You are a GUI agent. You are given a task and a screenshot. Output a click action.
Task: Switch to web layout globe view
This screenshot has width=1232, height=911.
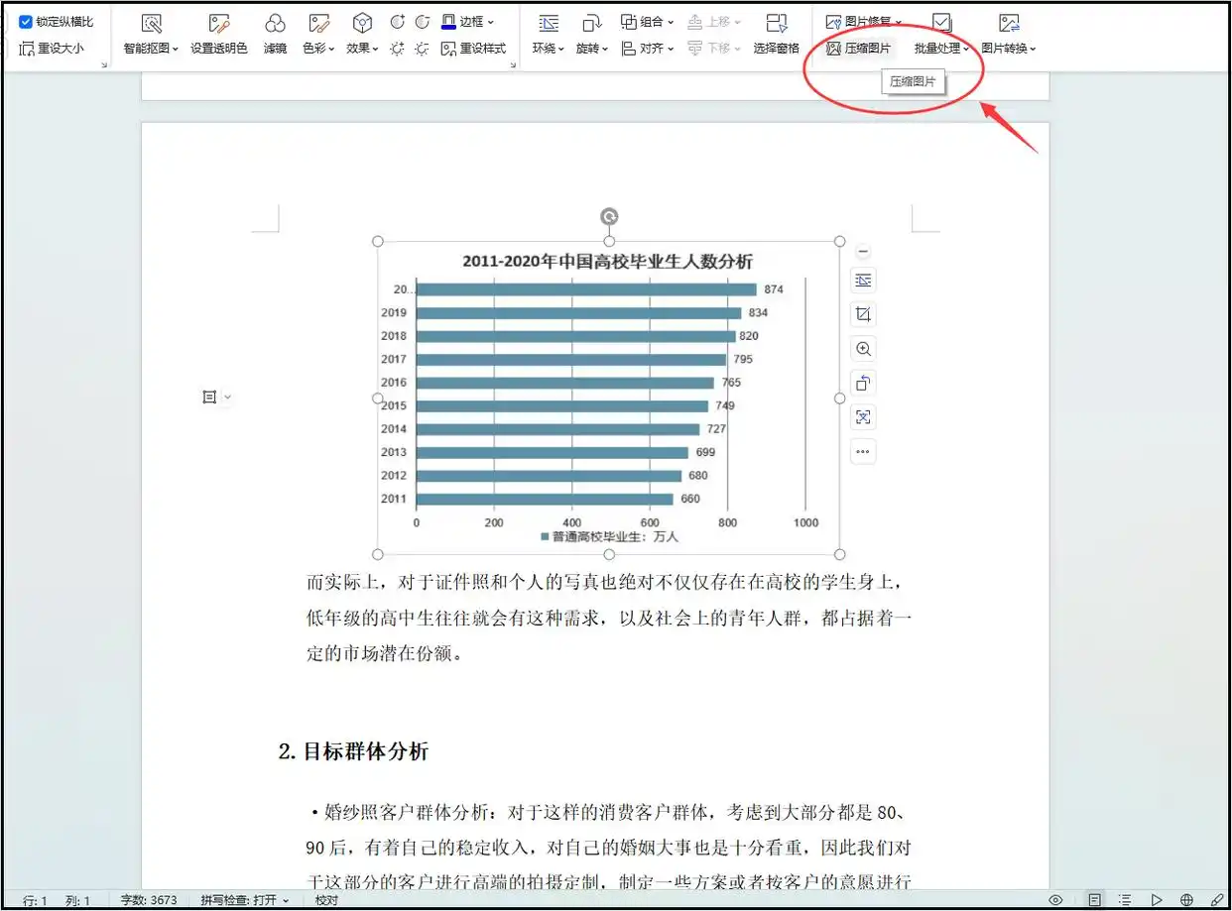click(x=1187, y=900)
